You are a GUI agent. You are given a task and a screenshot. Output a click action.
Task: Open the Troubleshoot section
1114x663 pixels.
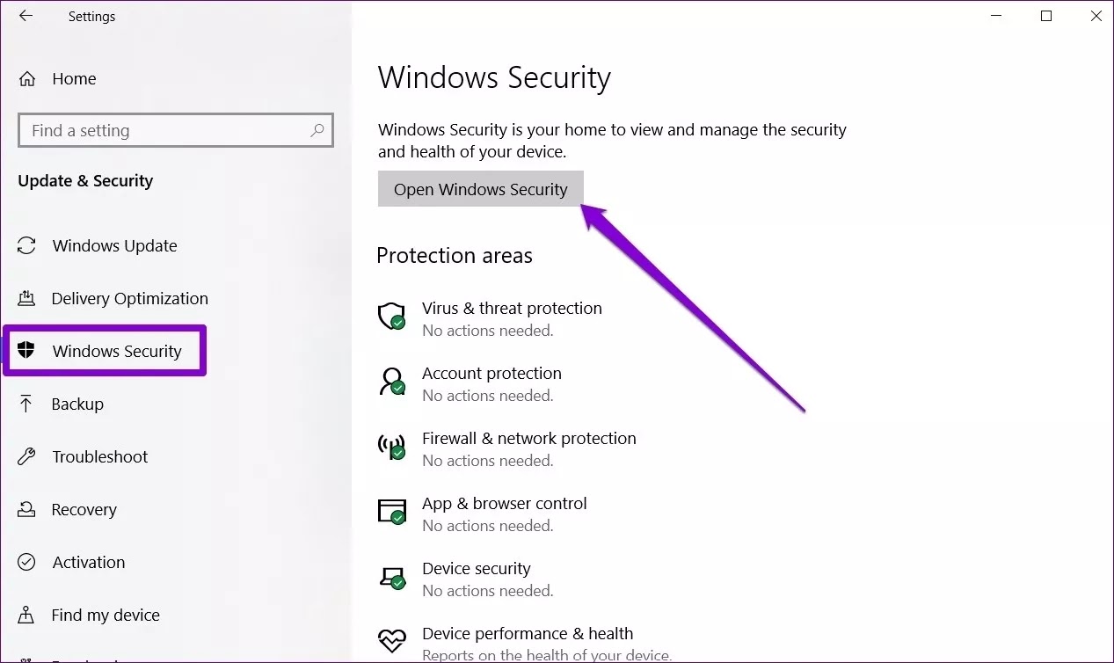pos(99,456)
